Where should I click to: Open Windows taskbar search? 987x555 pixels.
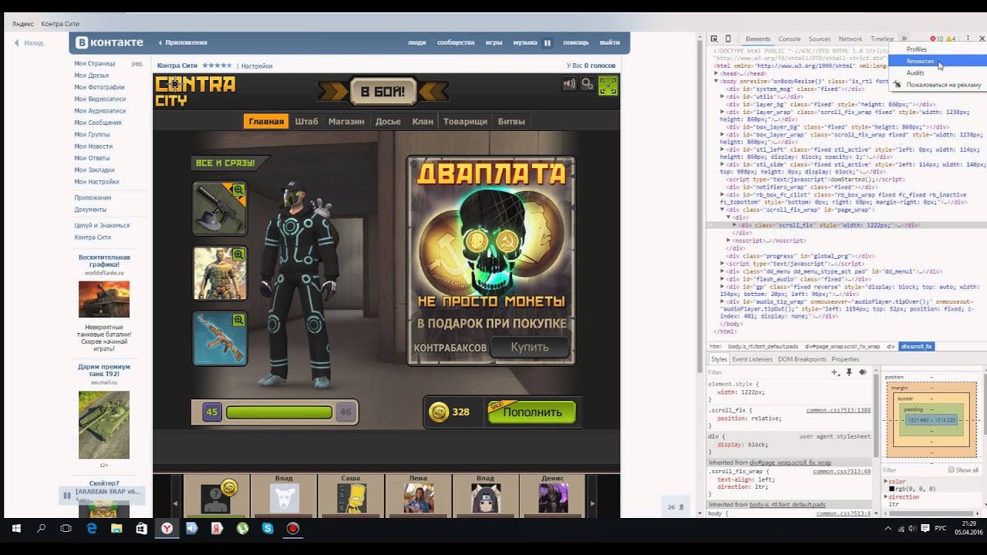point(42,529)
